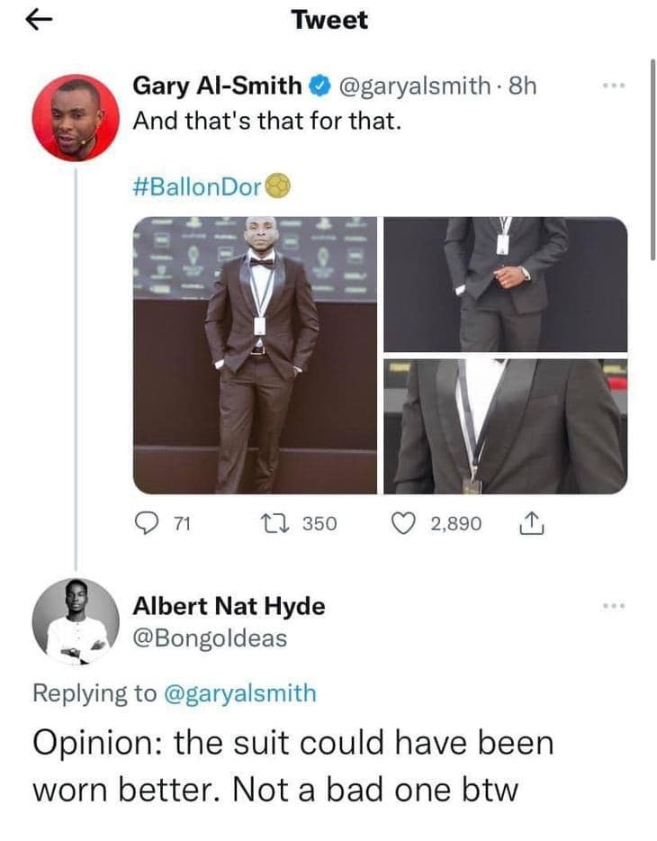View the top-right suit jacket photo
This screenshot has width=657, height=841.
pyautogui.click(x=505, y=285)
